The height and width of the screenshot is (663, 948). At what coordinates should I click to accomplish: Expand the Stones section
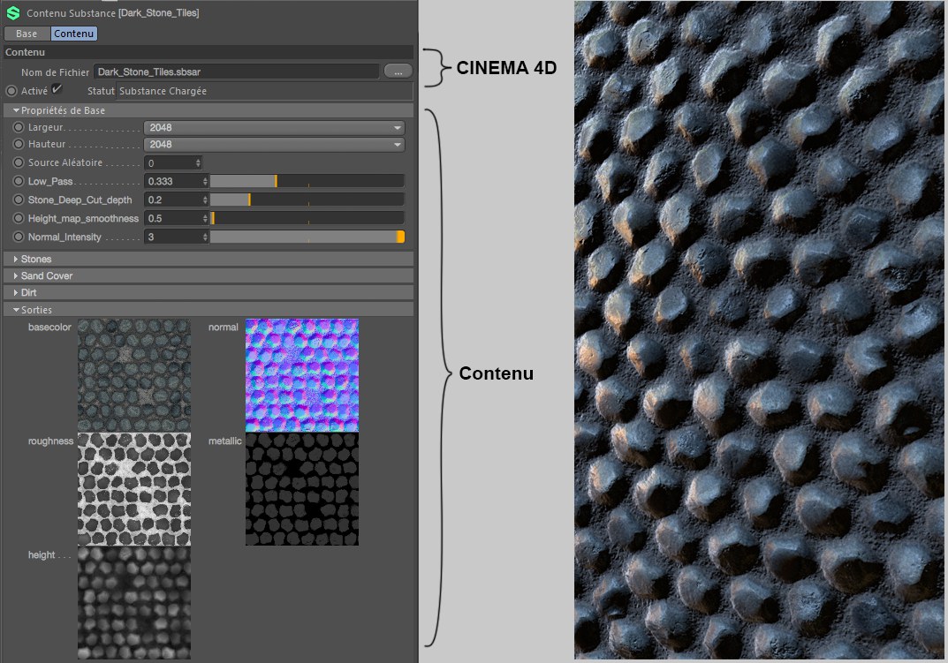[35, 260]
